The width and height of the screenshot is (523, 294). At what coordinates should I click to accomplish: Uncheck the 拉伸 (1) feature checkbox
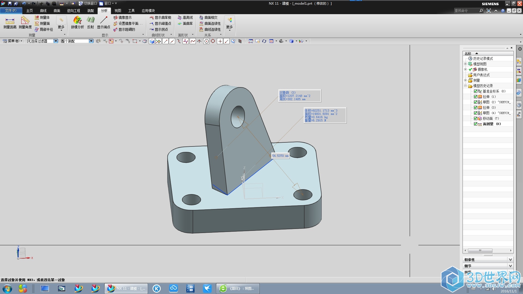click(x=476, y=97)
